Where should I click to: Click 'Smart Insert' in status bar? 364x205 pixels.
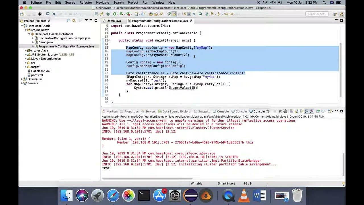pos(226,184)
